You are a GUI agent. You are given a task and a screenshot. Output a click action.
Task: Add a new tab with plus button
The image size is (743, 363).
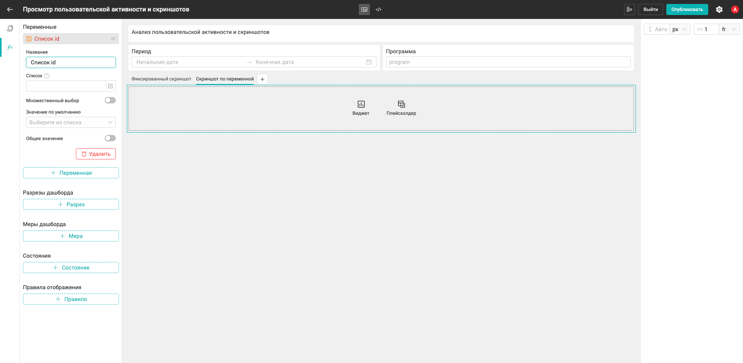coord(262,79)
